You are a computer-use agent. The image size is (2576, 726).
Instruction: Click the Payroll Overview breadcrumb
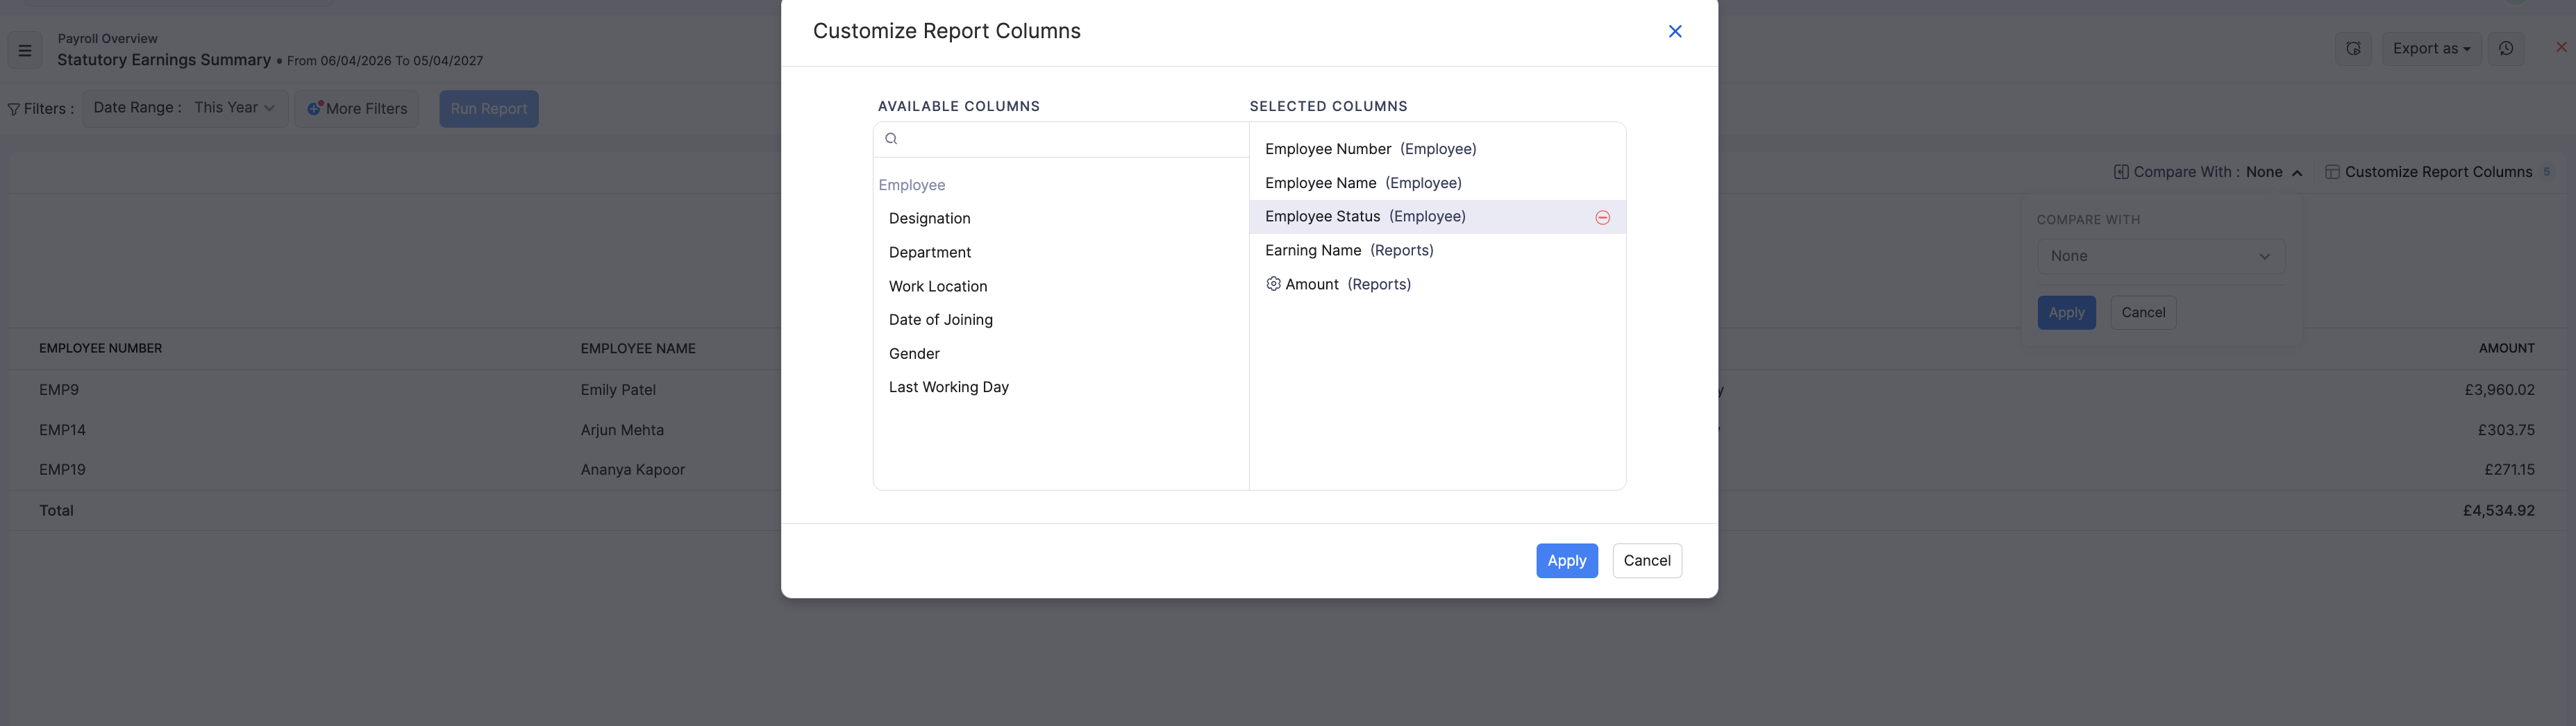(107, 38)
